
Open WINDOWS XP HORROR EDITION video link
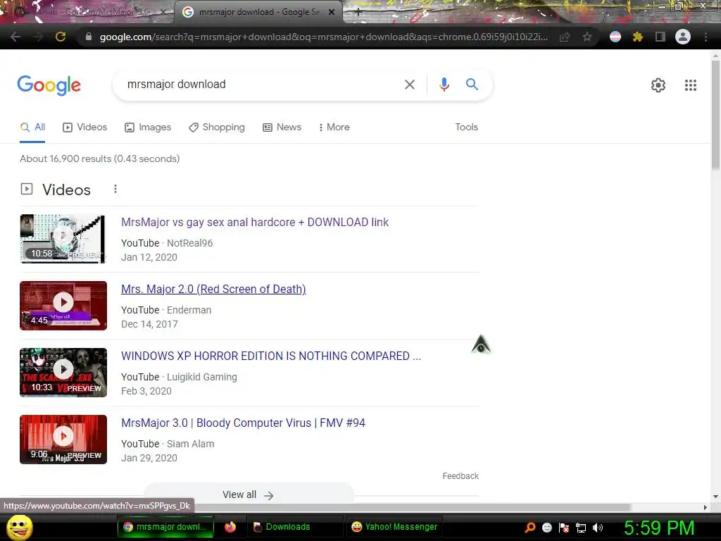(x=271, y=356)
